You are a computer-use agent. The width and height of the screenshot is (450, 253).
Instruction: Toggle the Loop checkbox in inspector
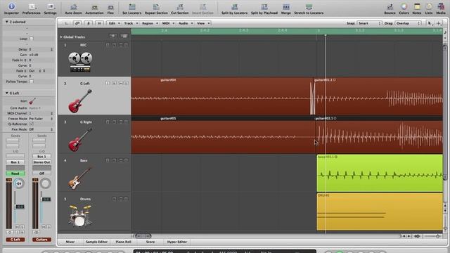pos(31,39)
